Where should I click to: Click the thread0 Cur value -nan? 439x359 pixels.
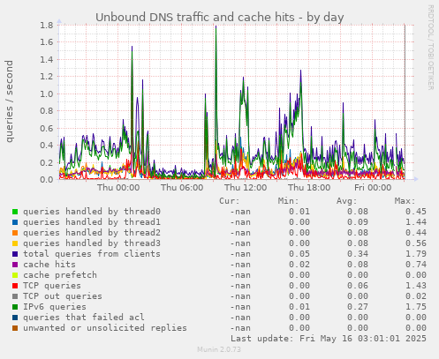[x=240, y=212]
